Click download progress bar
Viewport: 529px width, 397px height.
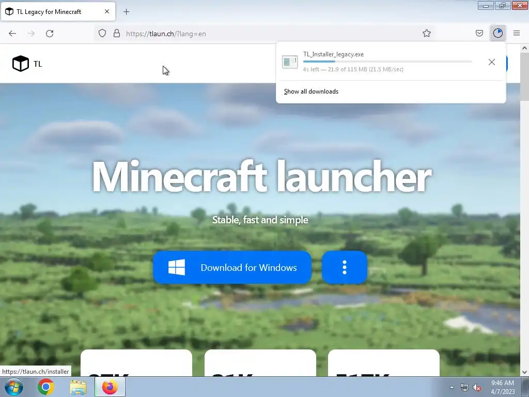pos(387,62)
